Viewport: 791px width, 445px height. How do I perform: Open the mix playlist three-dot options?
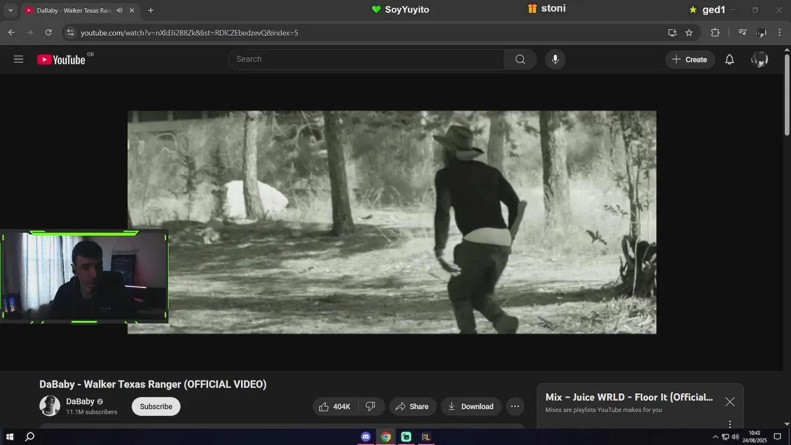click(x=730, y=424)
